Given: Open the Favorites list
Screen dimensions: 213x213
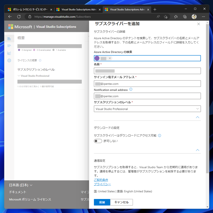Looking at the screenshot, I should pyautogui.click(x=176, y=17).
